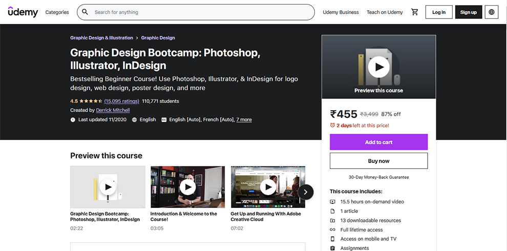The image size is (507, 251).
Task: Click the Log in button
Action: pos(439,12)
